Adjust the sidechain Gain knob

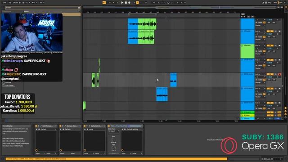(113, 140)
